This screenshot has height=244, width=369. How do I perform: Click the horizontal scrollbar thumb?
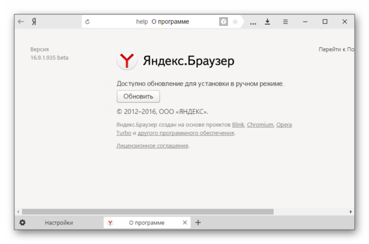148,212
